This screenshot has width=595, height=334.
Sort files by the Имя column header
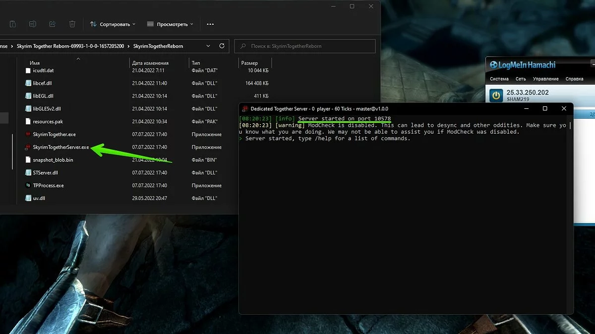click(35, 63)
